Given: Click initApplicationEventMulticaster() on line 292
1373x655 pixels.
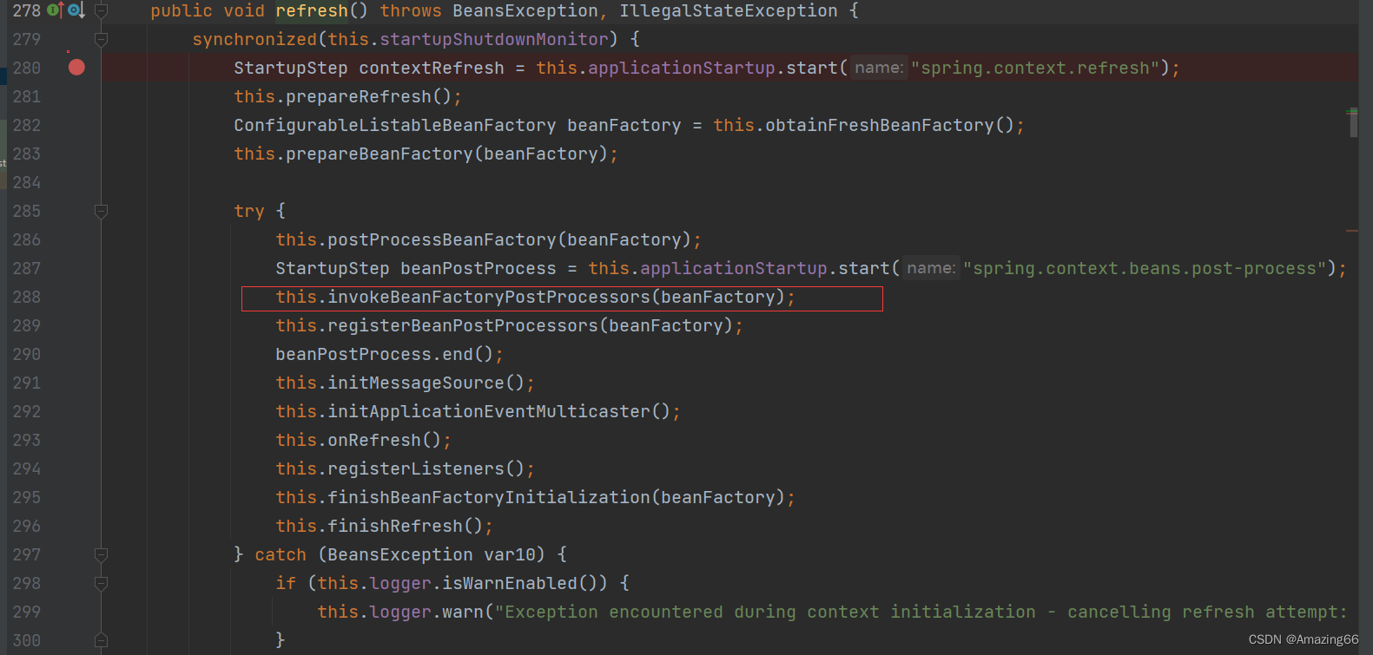Looking at the screenshot, I should click(x=499, y=411).
